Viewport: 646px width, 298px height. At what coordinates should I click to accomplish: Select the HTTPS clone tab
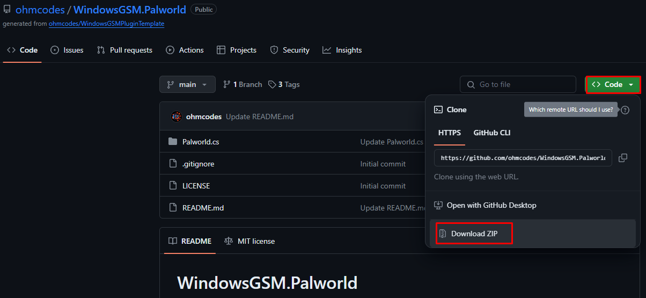(450, 133)
